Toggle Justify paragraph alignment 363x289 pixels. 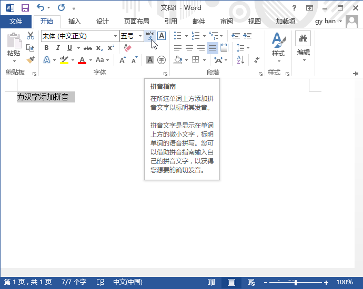click(212, 48)
